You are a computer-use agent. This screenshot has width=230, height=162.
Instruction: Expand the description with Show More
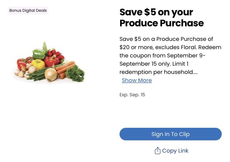point(137,80)
